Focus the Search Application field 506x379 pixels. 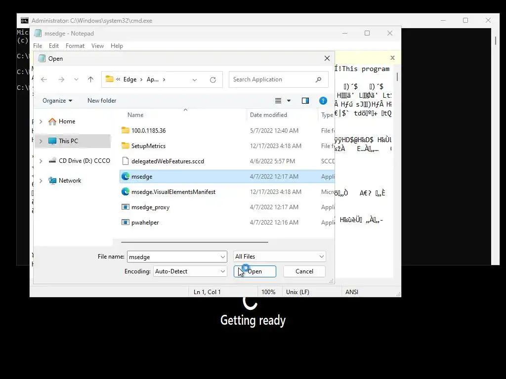[279, 79]
